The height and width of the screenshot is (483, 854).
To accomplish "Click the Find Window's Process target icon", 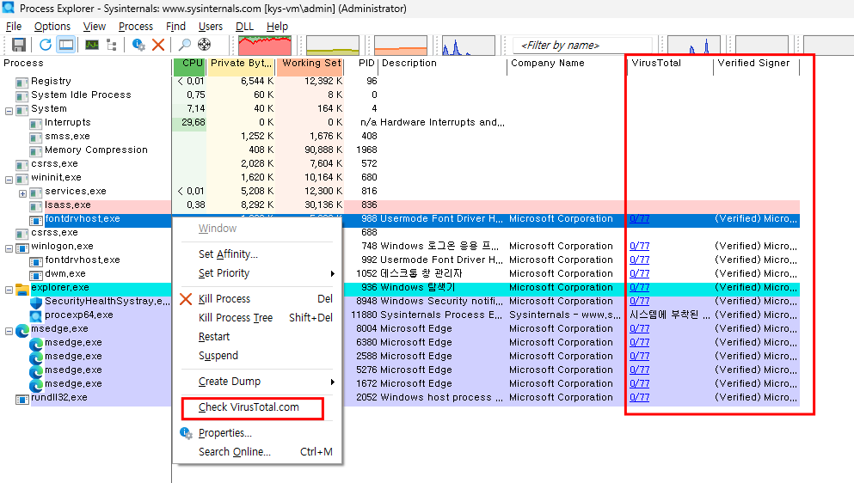I will click(204, 45).
